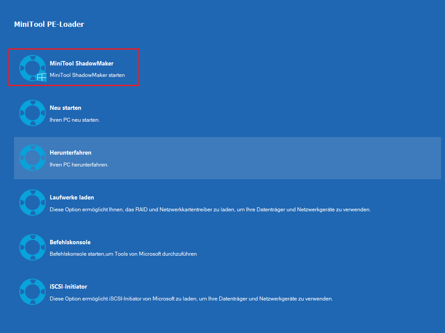Click the Laufwerke laden ring icon
Viewport: 445px width, 333px height.
(x=32, y=203)
